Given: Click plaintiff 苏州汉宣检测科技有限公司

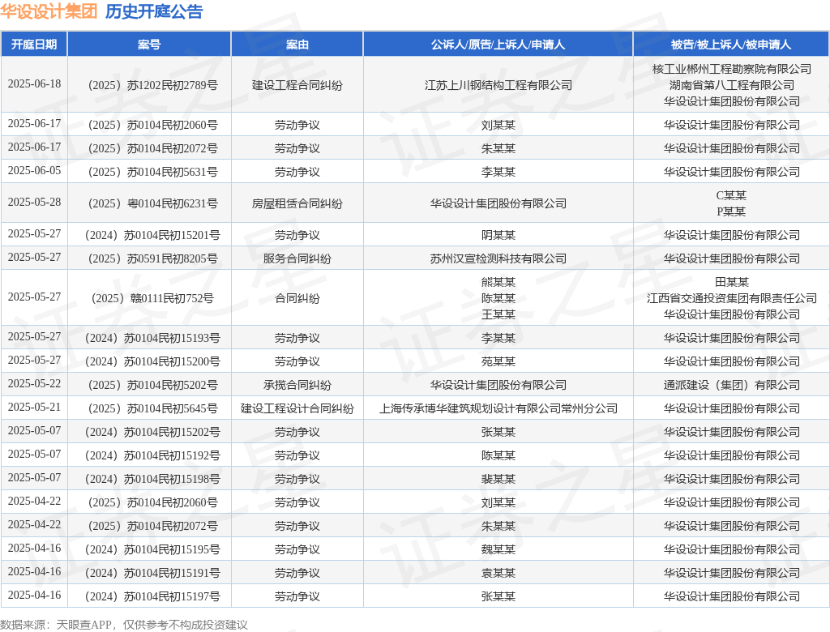Looking at the screenshot, I should point(498,258).
